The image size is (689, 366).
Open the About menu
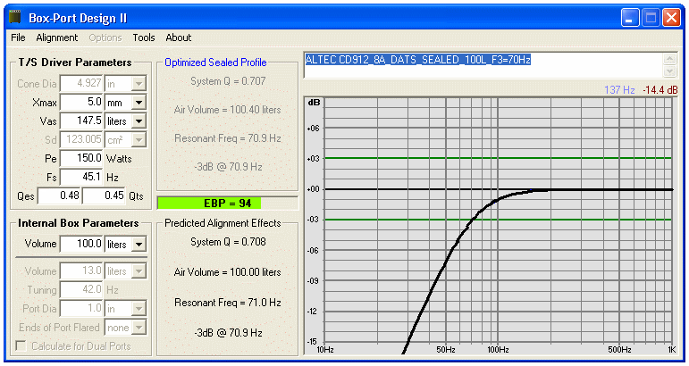pyautogui.click(x=179, y=37)
